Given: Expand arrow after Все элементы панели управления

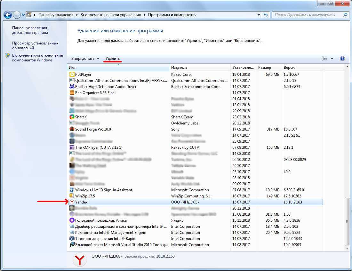Looking at the screenshot, I should coord(144,15).
